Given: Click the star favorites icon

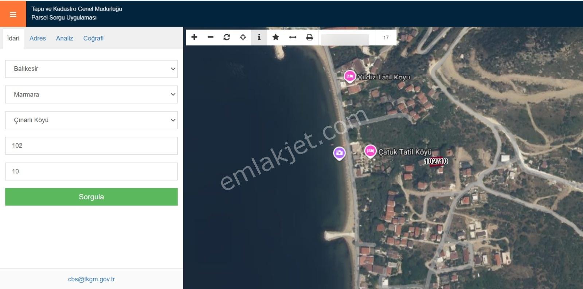Looking at the screenshot, I should (275, 37).
